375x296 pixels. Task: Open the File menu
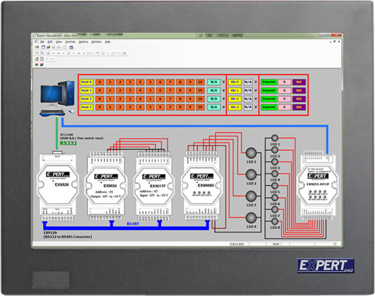point(42,42)
